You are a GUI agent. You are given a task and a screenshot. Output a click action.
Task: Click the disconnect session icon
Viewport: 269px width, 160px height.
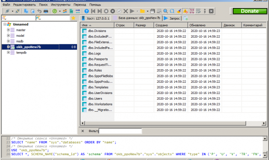pos(17,11)
